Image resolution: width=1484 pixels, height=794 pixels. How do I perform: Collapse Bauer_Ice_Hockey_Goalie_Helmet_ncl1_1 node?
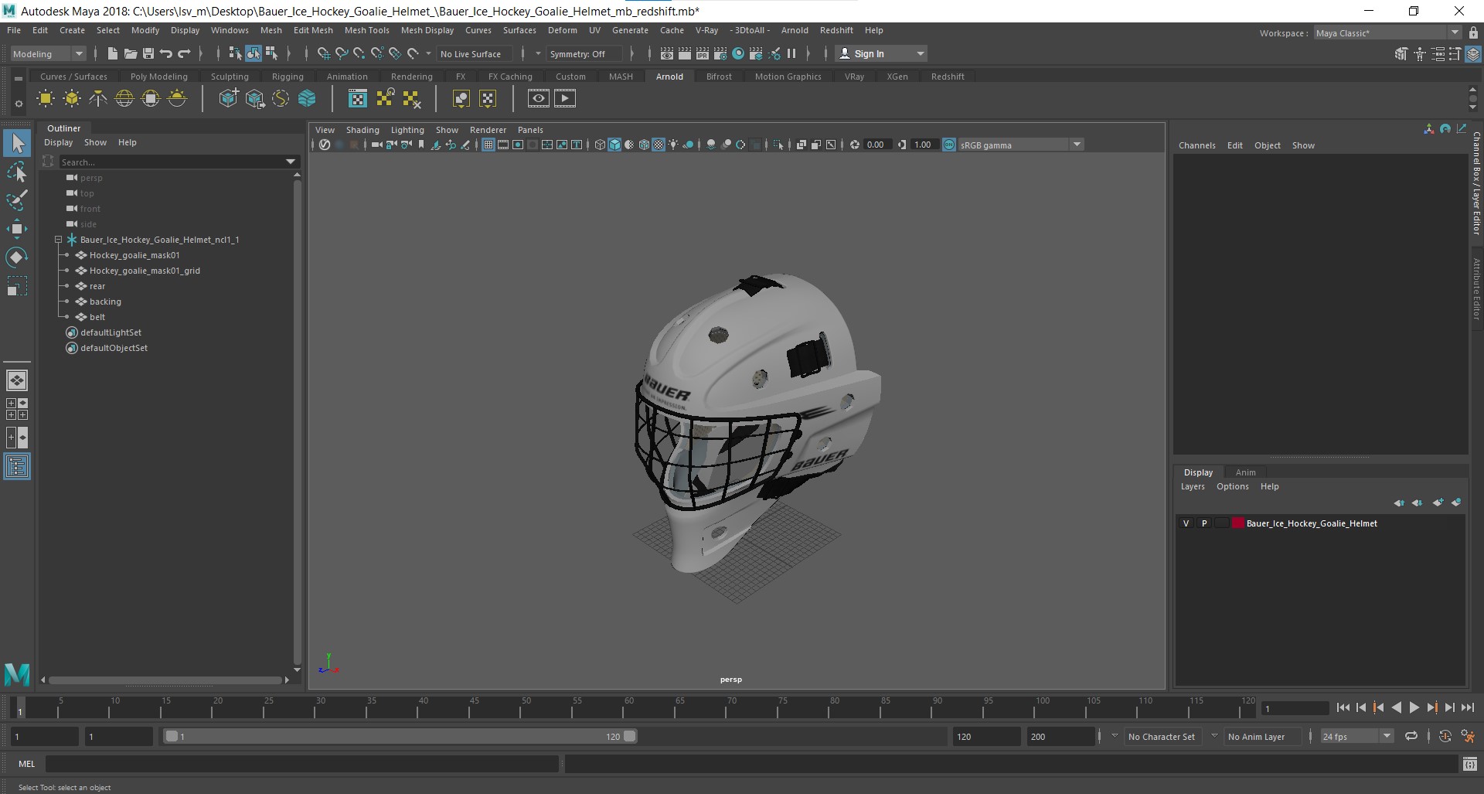(x=58, y=240)
